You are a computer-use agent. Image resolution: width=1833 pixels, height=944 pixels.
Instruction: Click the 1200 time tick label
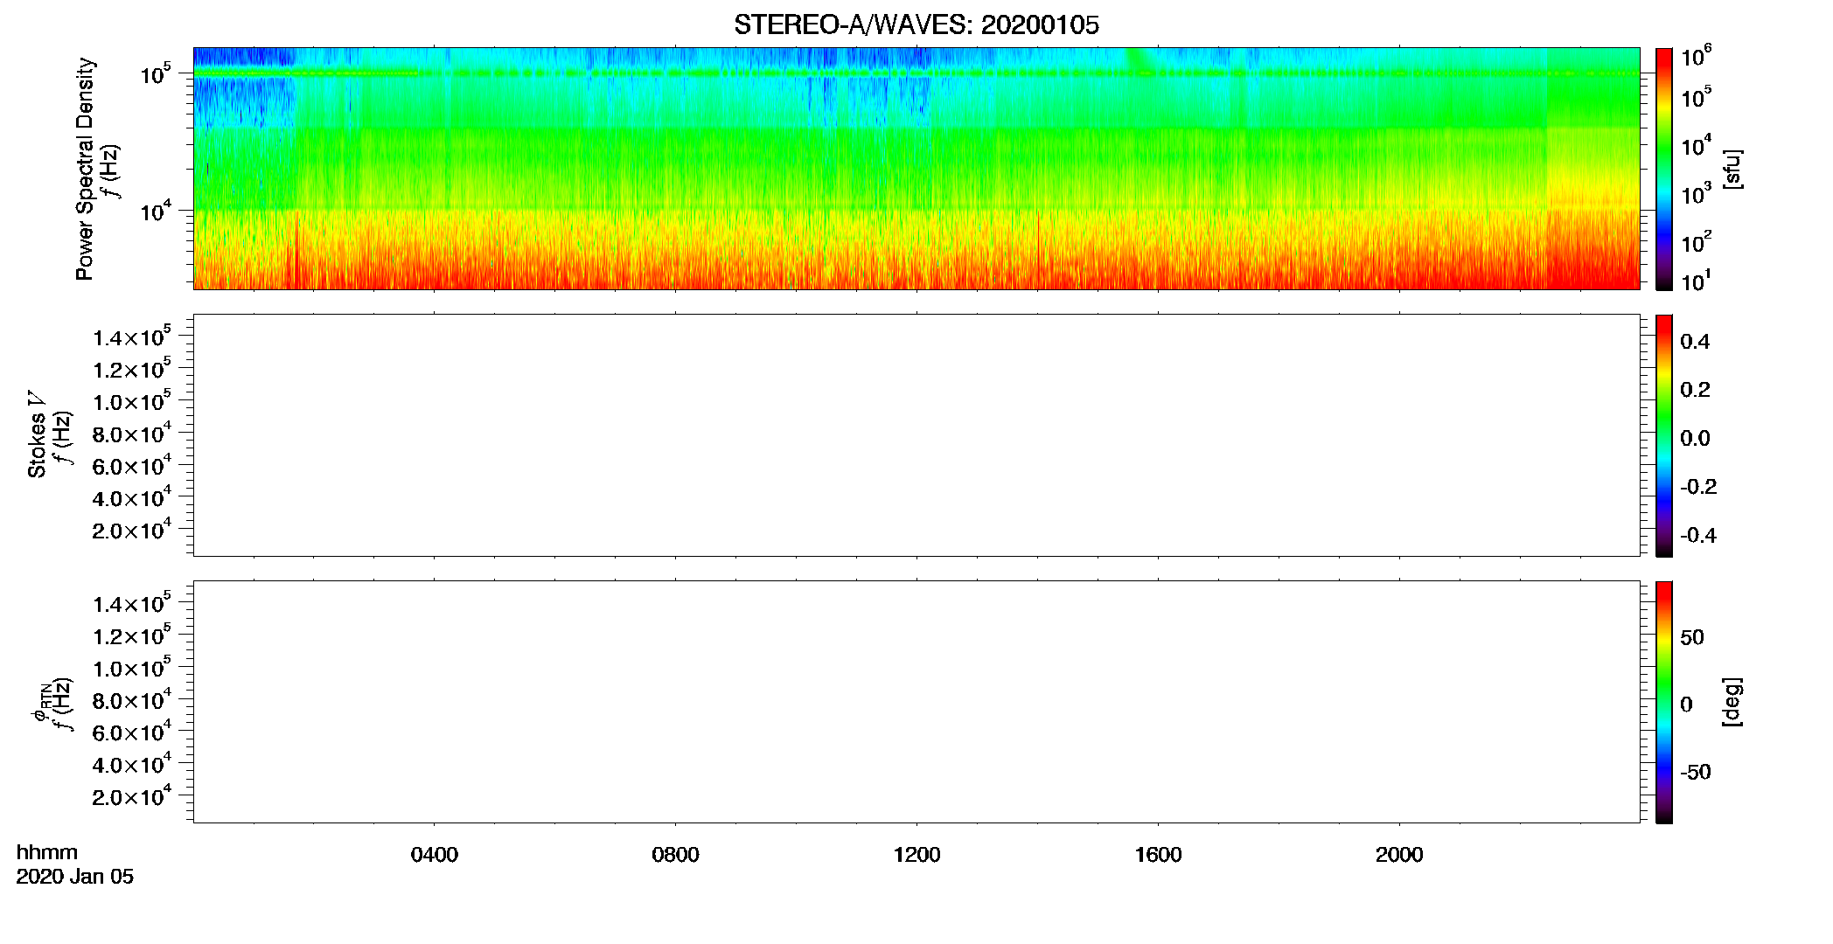click(x=916, y=855)
